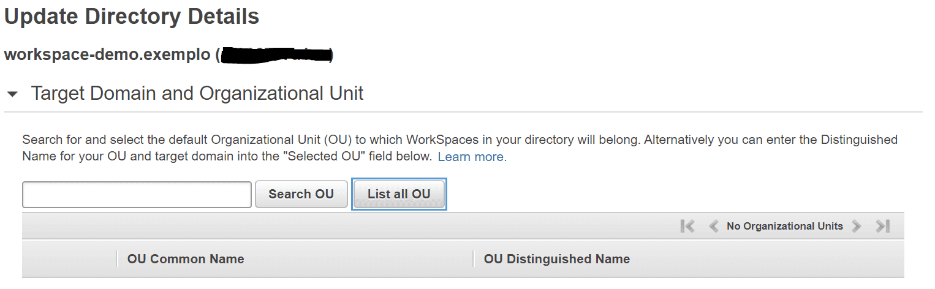The image size is (935, 289).
Task: Go to previous page of OU results
Action: [x=713, y=227]
